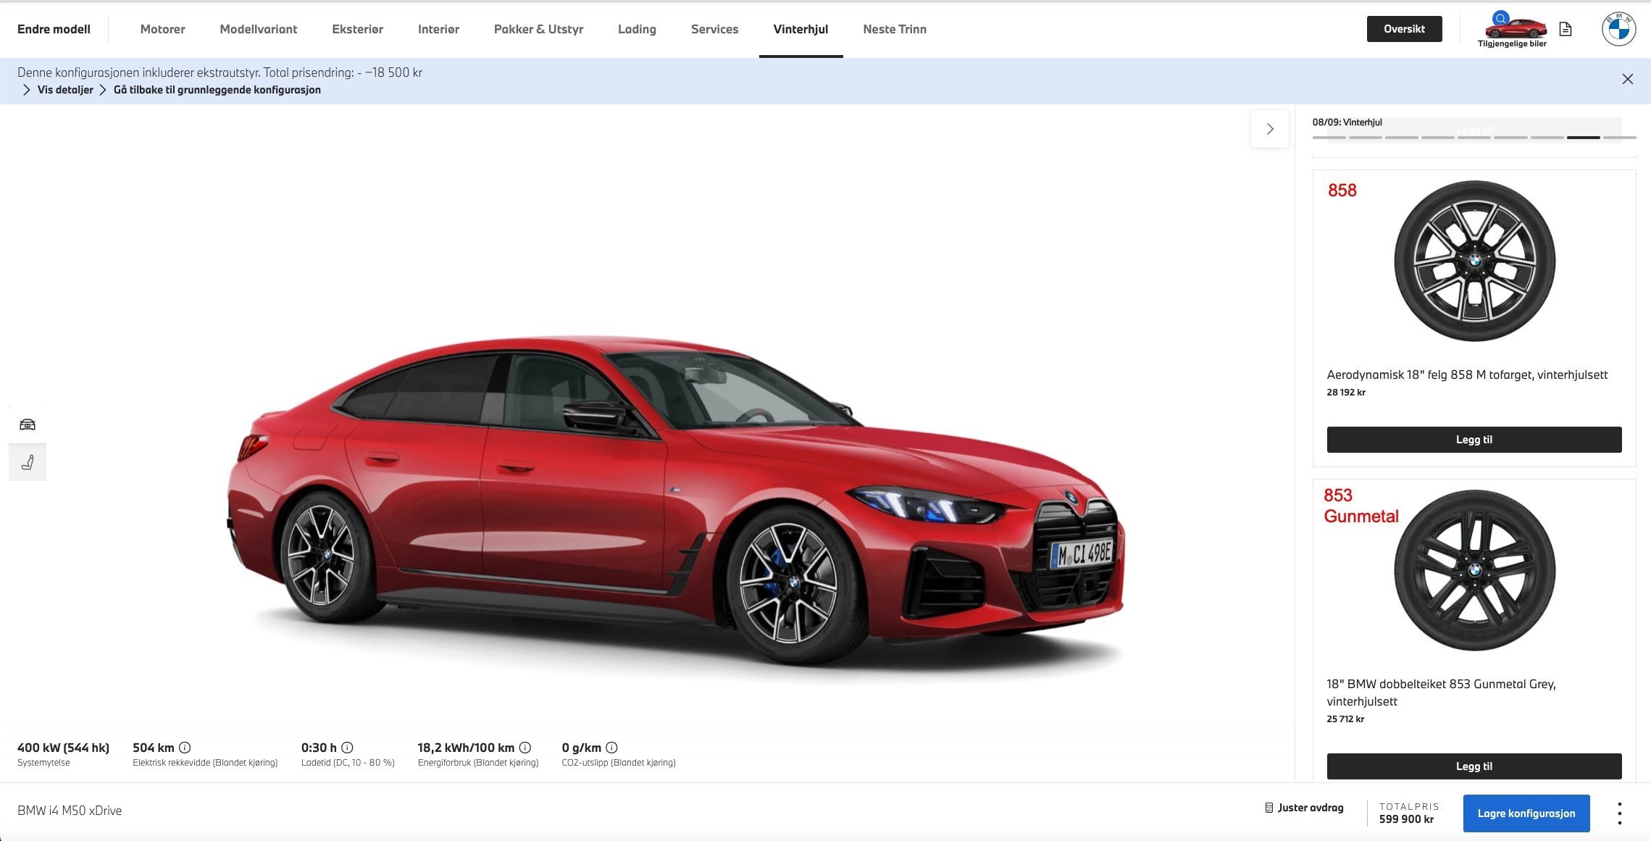The image size is (1651, 841).
Task: Expand Vis detaljer price details
Action: 58,90
